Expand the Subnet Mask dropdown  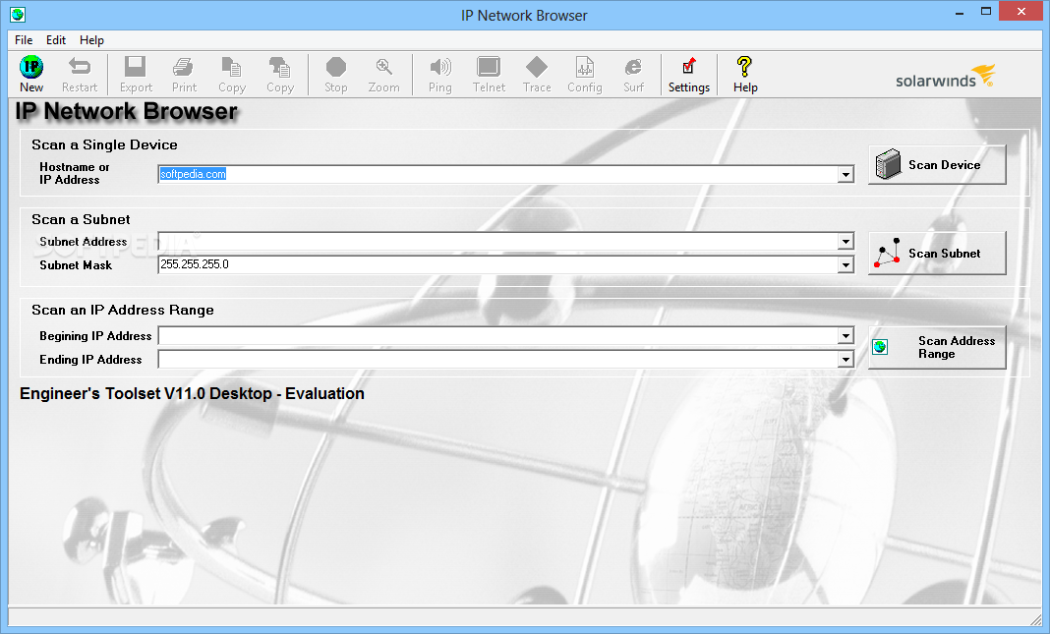pyautogui.click(x=846, y=265)
